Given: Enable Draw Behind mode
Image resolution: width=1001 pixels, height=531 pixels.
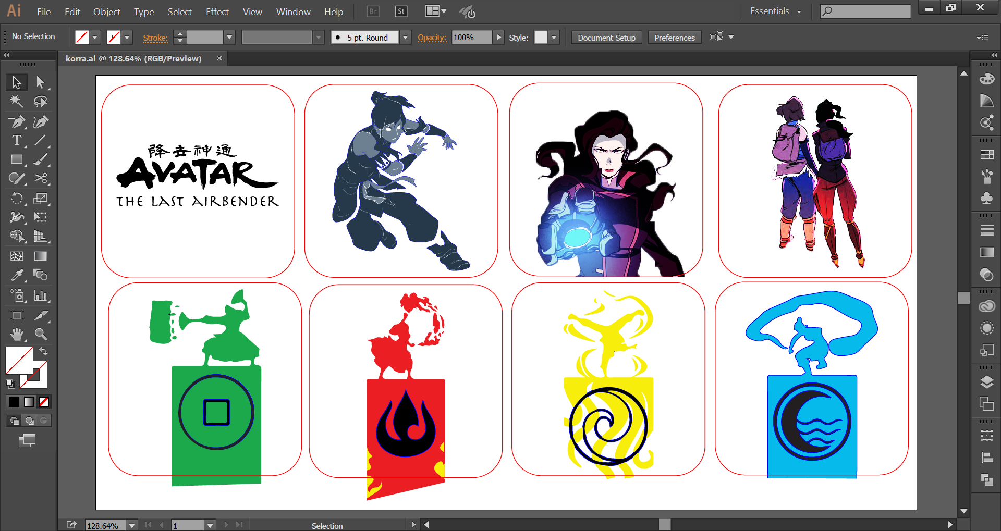Looking at the screenshot, I should (29, 421).
